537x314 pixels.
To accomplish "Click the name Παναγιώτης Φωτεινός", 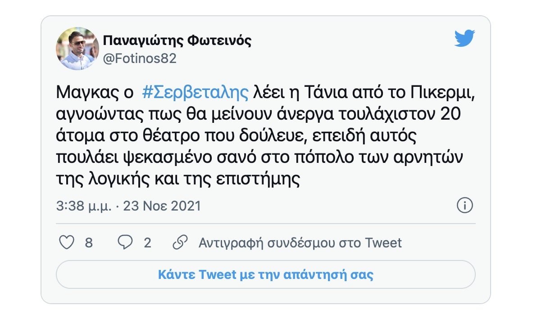I will pos(177,40).
